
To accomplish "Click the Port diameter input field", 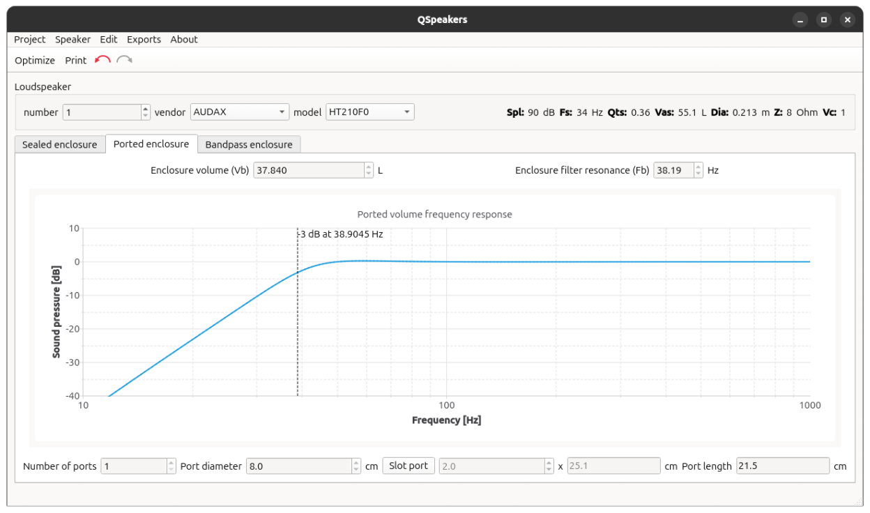I will point(298,466).
